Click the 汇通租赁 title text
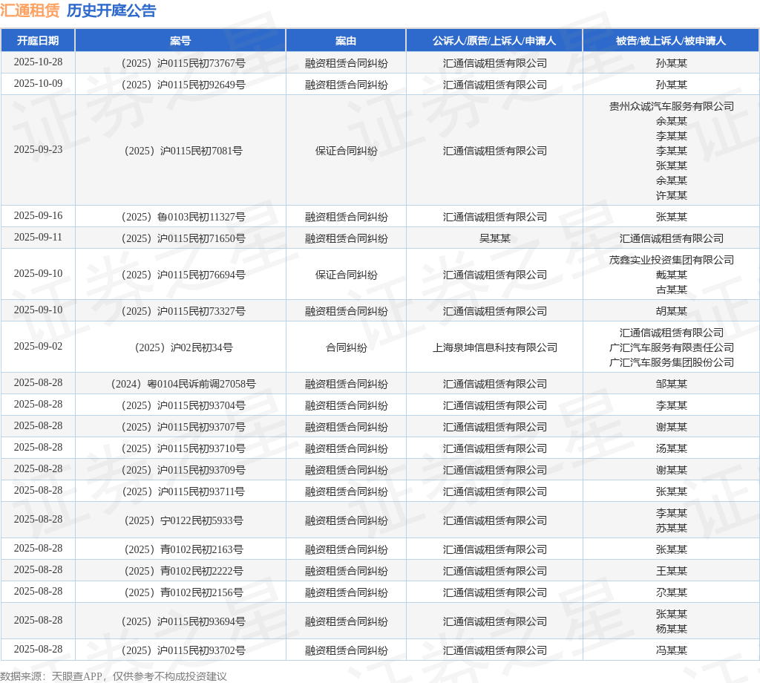 tap(30, 10)
